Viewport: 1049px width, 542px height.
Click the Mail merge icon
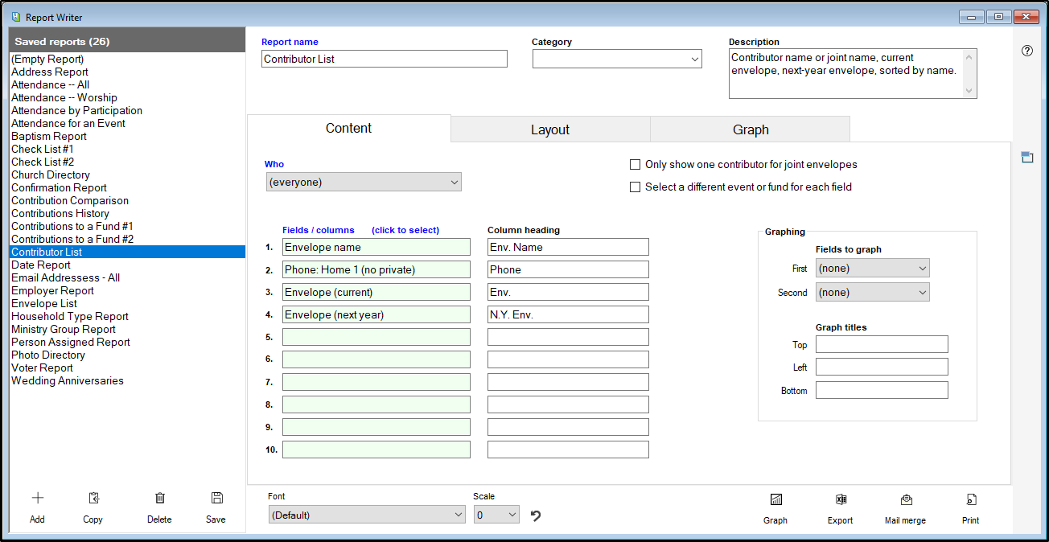coord(906,500)
